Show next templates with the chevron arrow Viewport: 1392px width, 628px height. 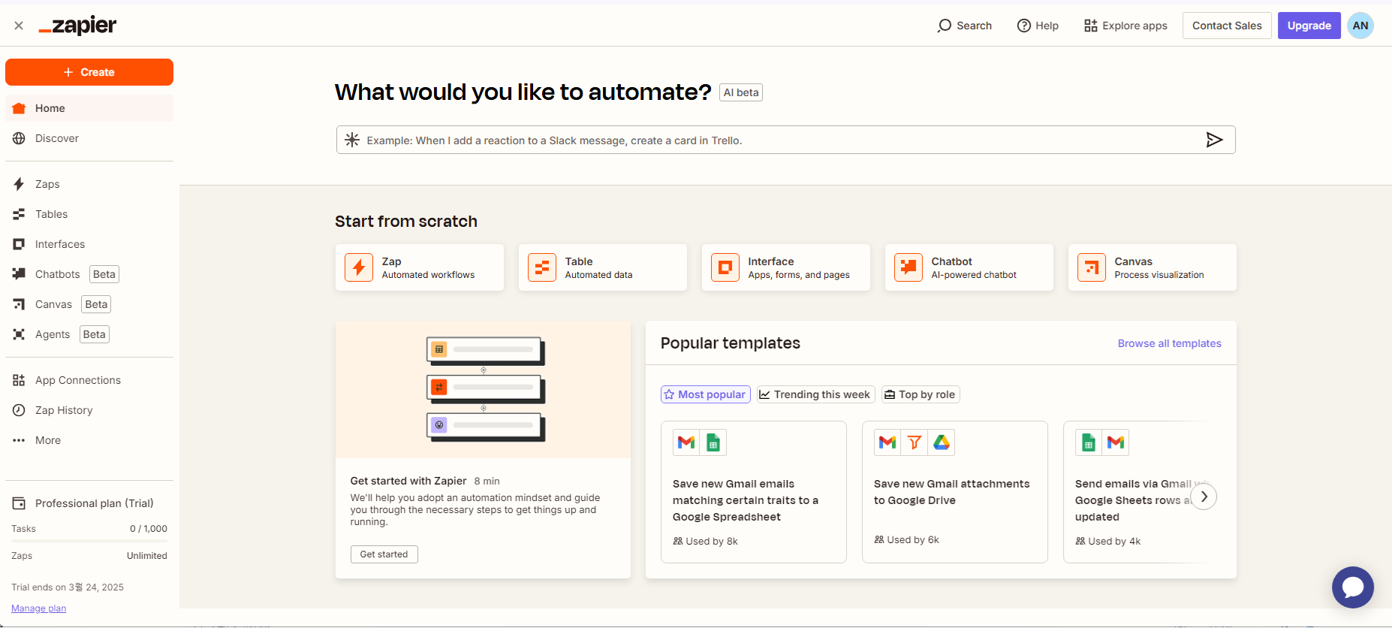[x=1204, y=497]
